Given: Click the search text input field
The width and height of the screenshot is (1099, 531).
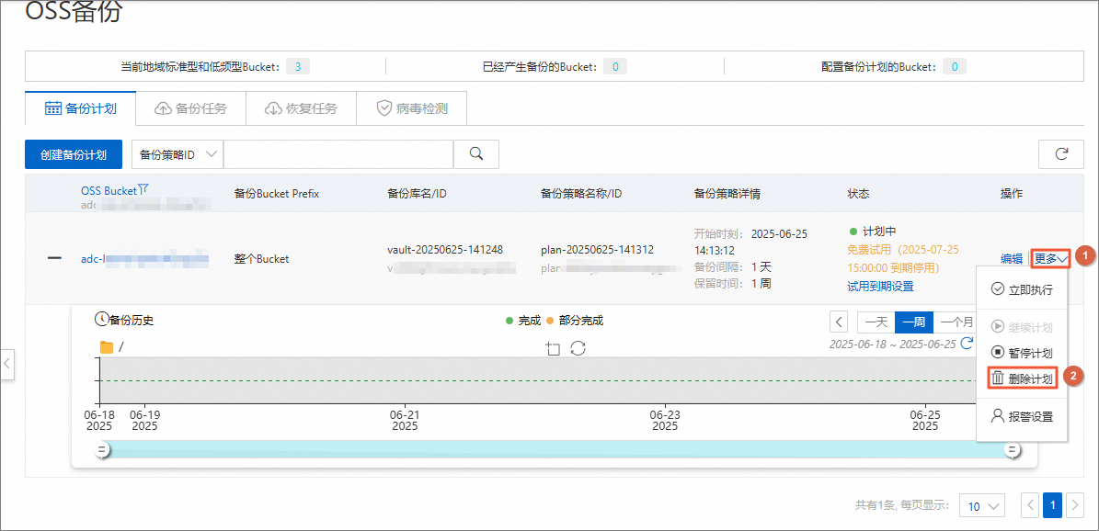Looking at the screenshot, I should [x=338, y=154].
